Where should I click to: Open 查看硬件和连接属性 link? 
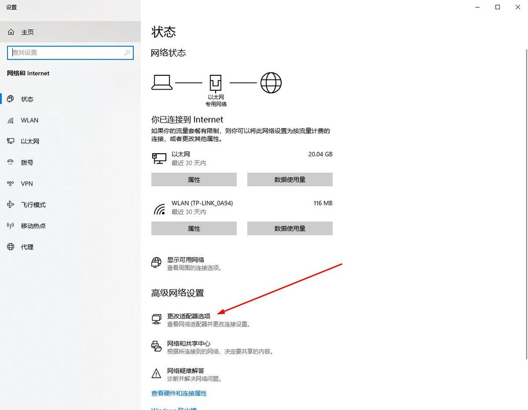[x=178, y=393]
